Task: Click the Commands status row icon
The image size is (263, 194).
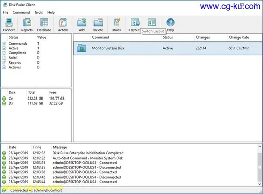Action: (4, 43)
